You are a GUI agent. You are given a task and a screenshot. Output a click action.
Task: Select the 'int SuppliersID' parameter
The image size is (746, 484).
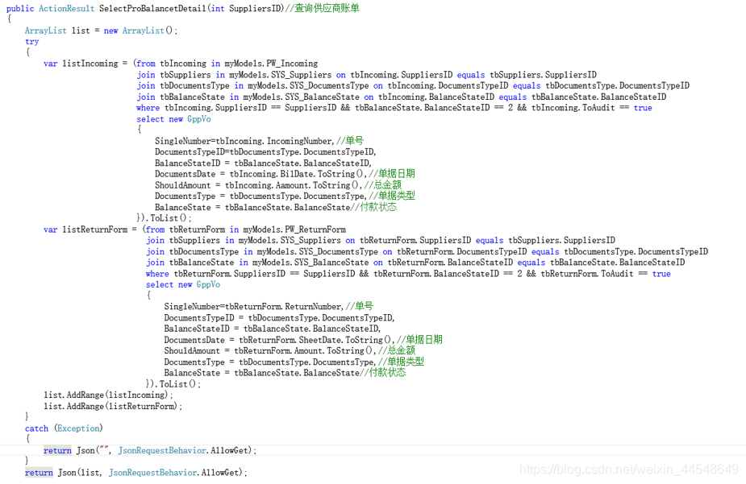coord(247,9)
